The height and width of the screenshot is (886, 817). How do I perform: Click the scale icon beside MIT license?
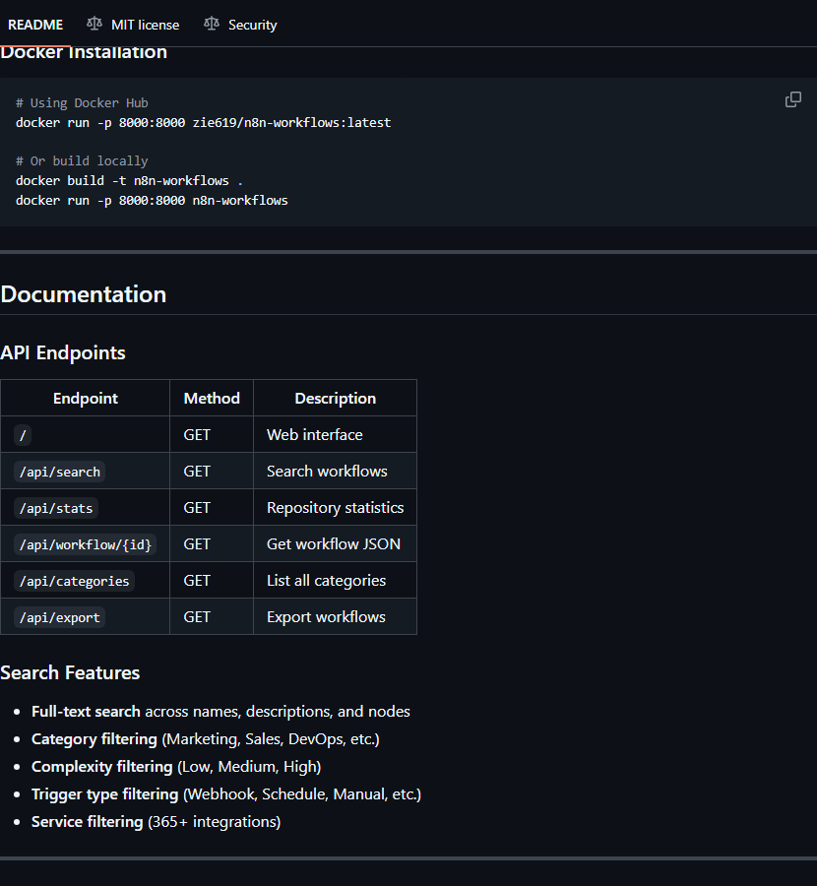(x=94, y=24)
